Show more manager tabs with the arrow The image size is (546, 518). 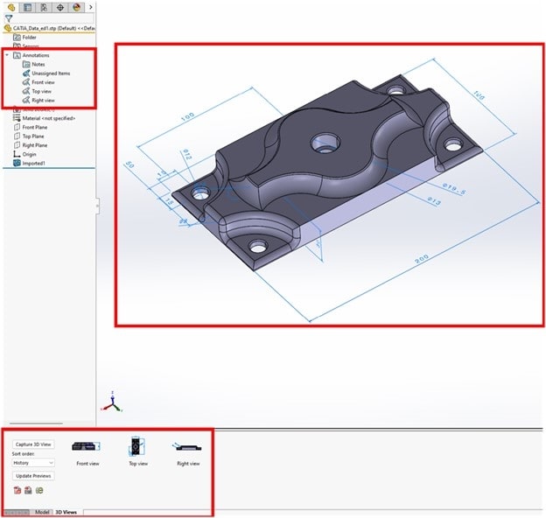[x=91, y=7]
